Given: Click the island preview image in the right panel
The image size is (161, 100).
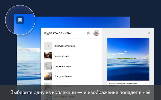Looking at the screenshot, I should (128, 59).
